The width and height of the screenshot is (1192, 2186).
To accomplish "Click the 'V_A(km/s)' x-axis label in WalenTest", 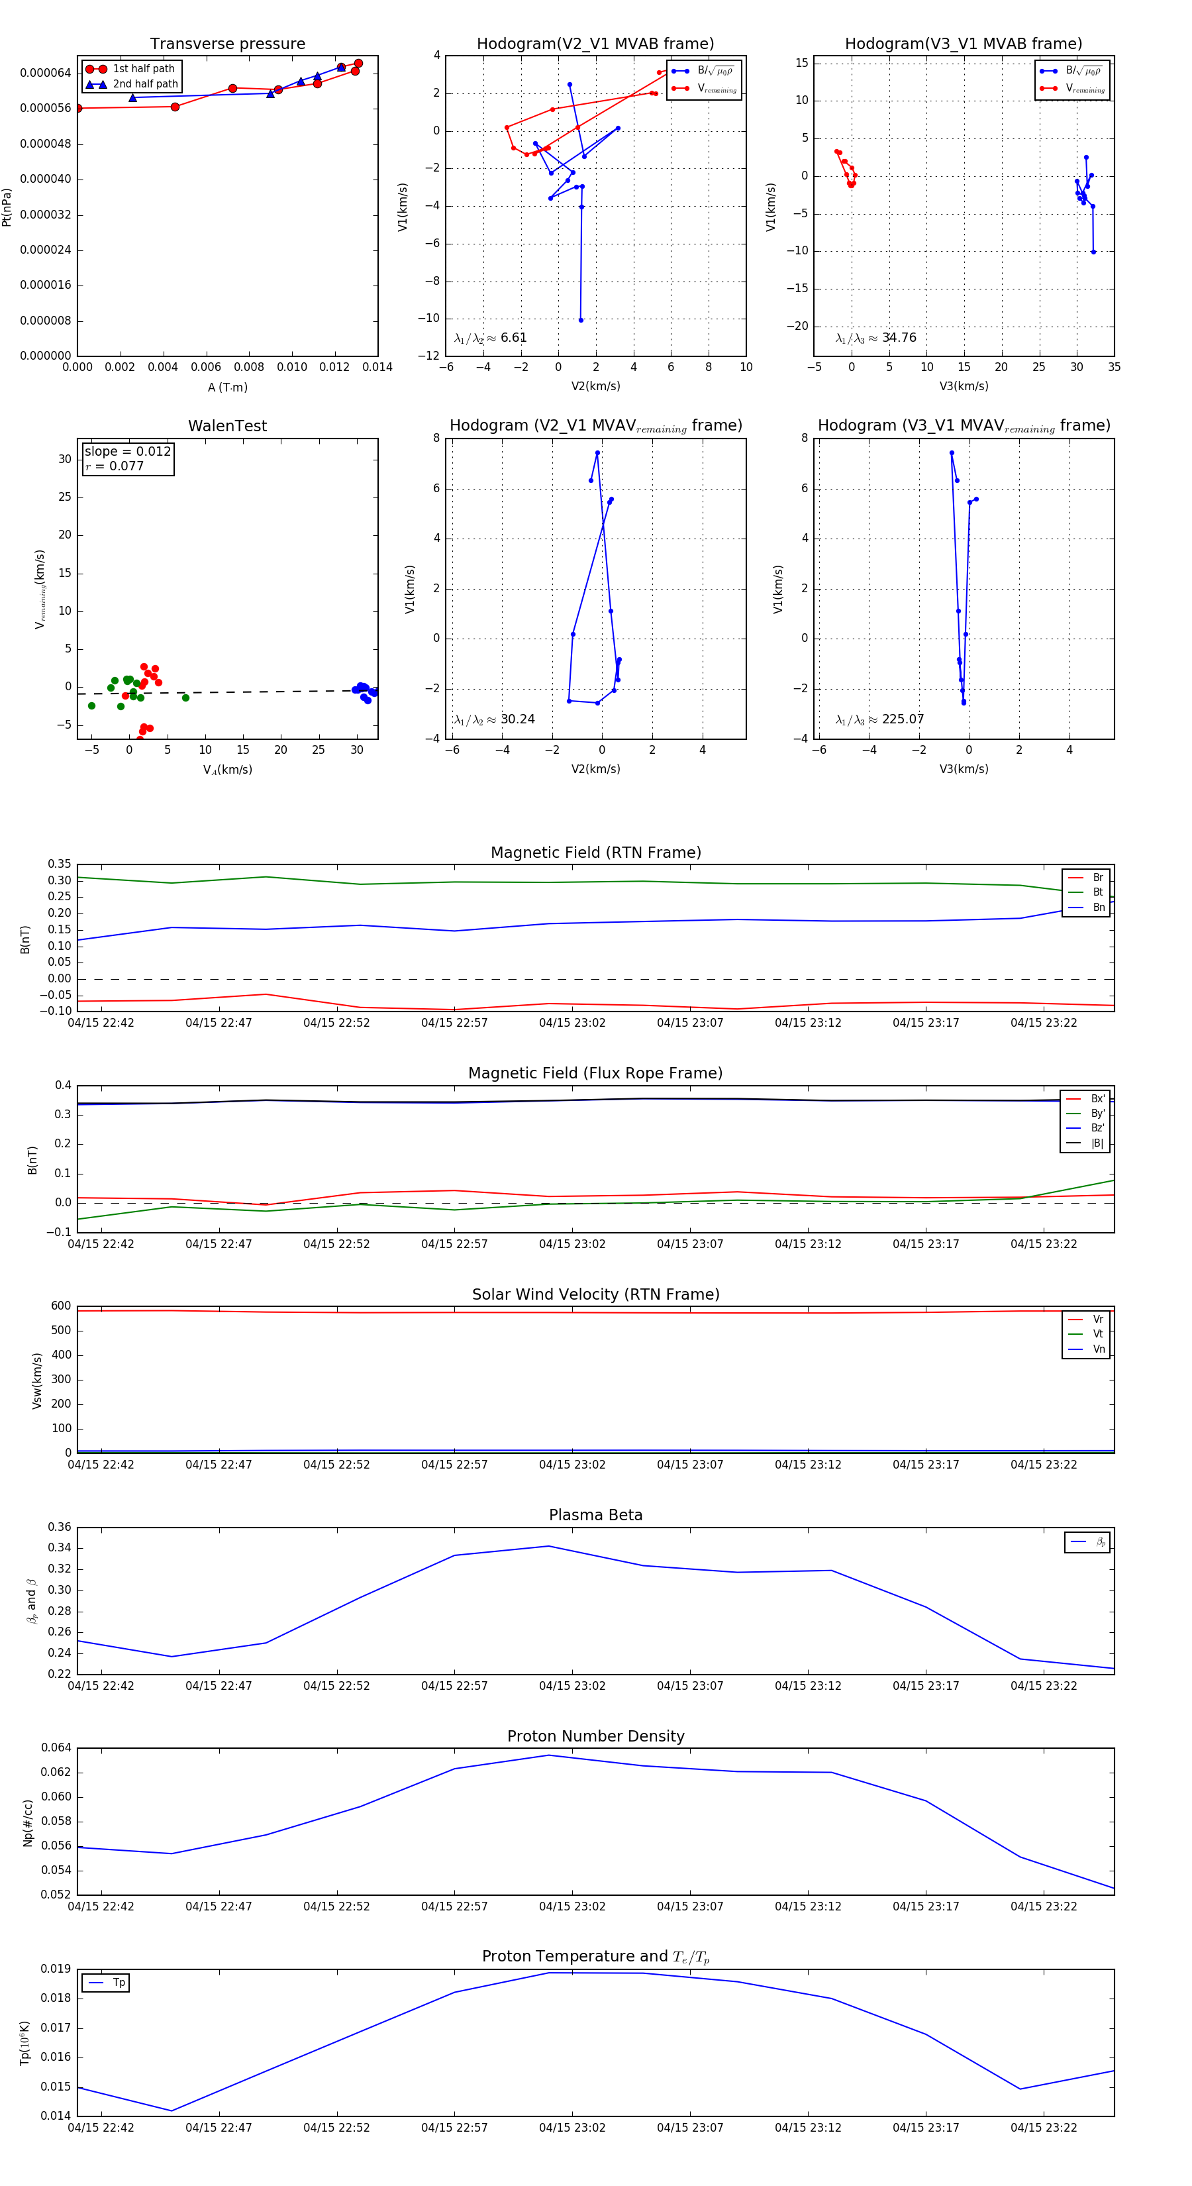I will tap(227, 770).
